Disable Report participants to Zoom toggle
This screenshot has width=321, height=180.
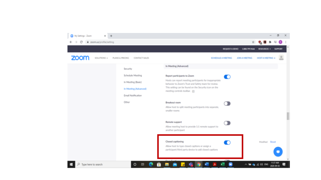(227, 77)
